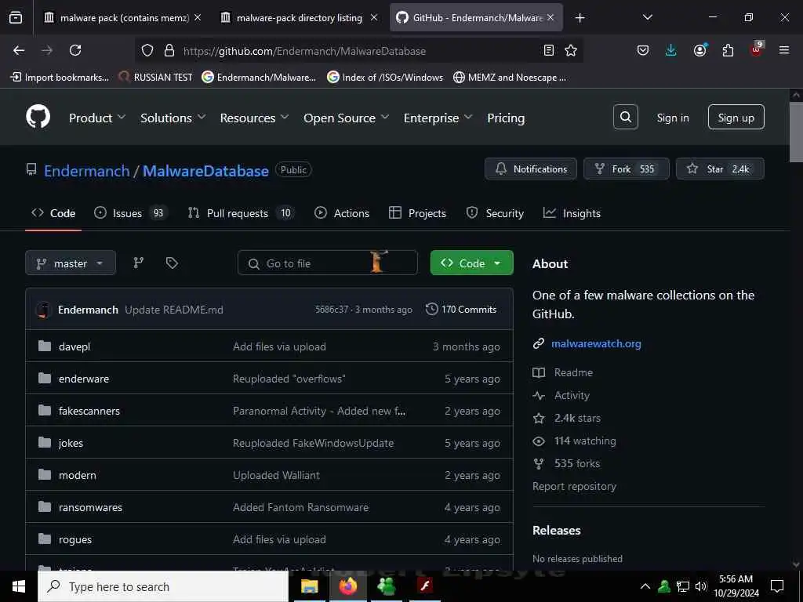Go back to the previous page
803x602 pixels.
click(19, 50)
